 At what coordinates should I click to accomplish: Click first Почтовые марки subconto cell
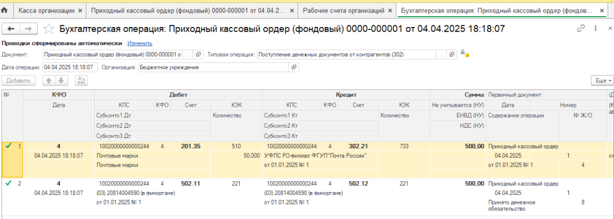point(153,155)
